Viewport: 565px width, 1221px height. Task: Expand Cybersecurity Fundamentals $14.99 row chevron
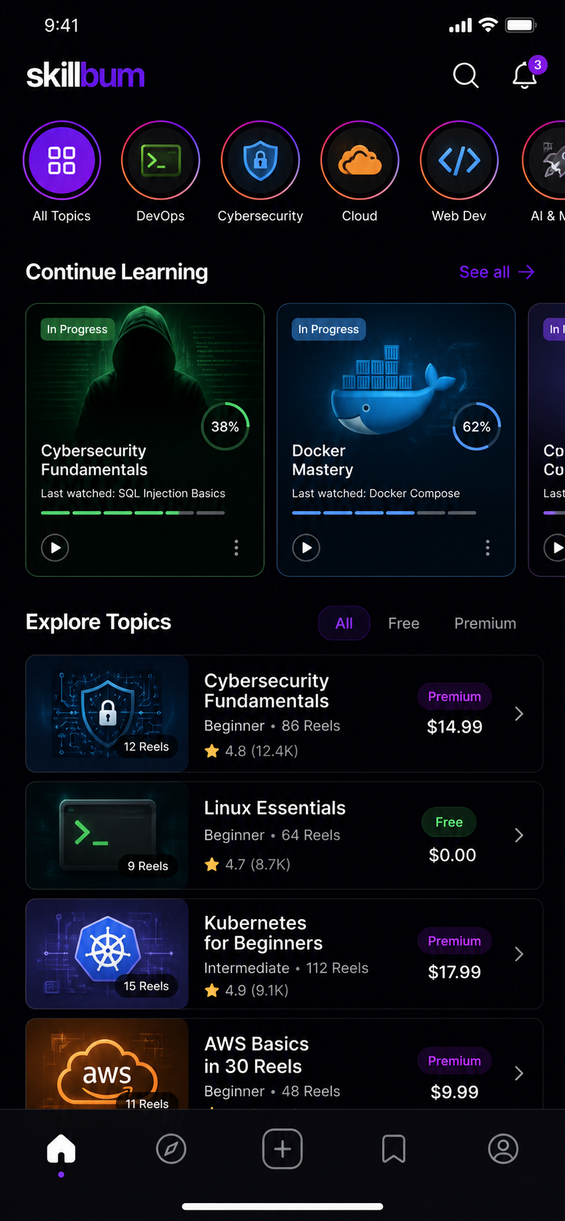(x=519, y=714)
